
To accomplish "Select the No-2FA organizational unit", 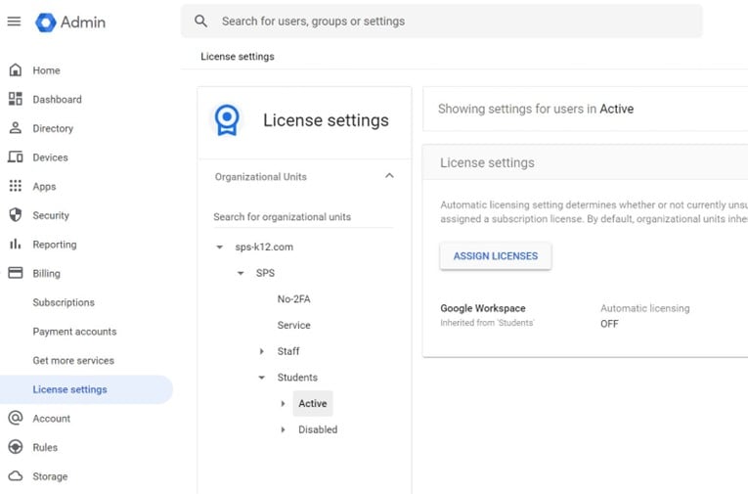I will pyautogui.click(x=294, y=299).
